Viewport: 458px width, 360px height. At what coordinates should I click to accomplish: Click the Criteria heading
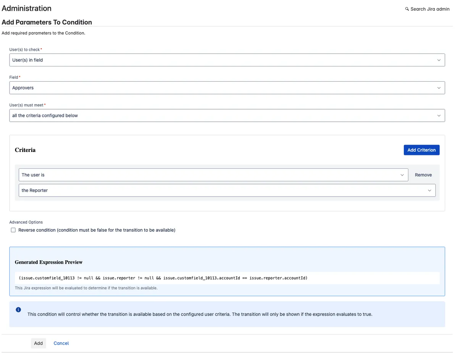[x=25, y=150]
